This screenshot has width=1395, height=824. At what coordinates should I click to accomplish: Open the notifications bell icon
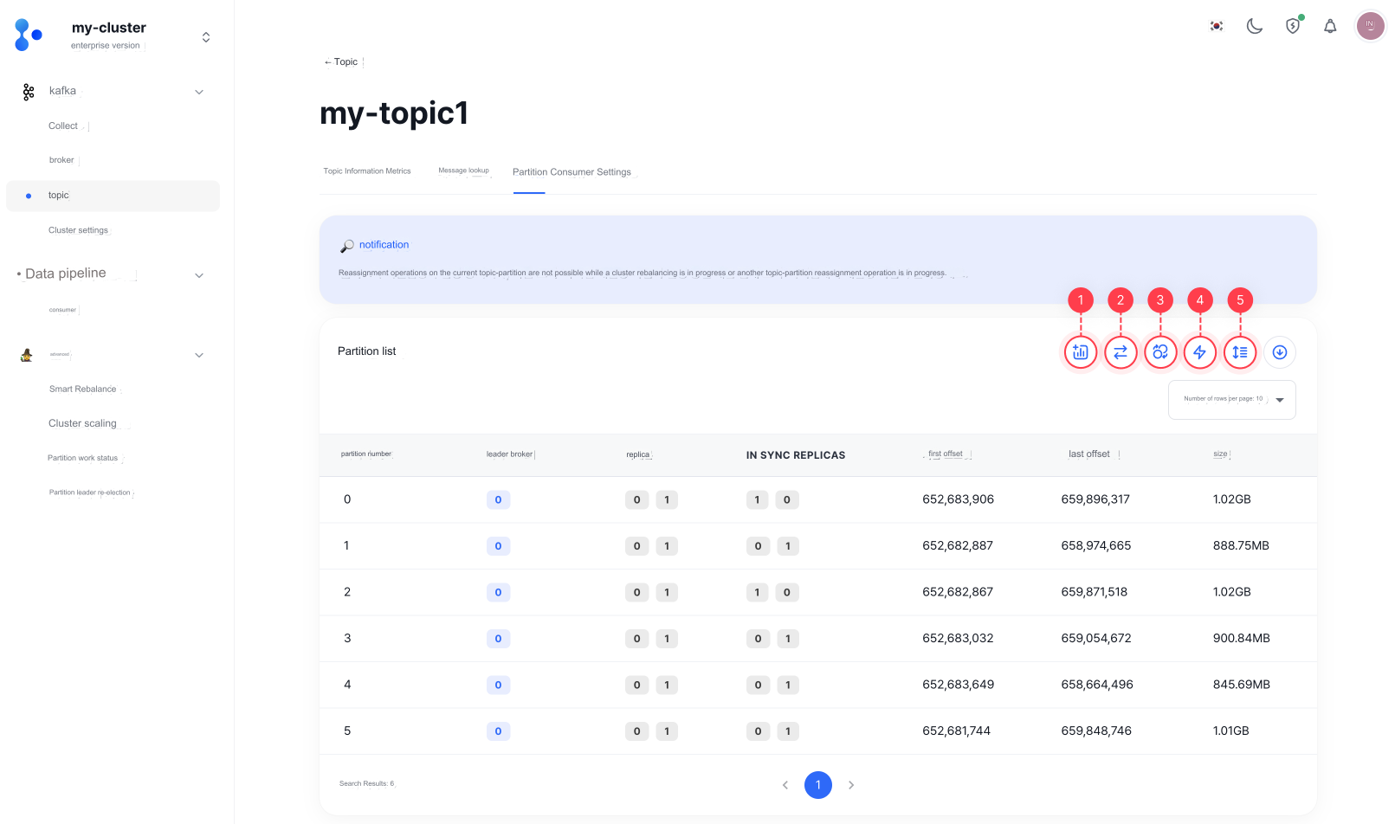coord(1330,26)
